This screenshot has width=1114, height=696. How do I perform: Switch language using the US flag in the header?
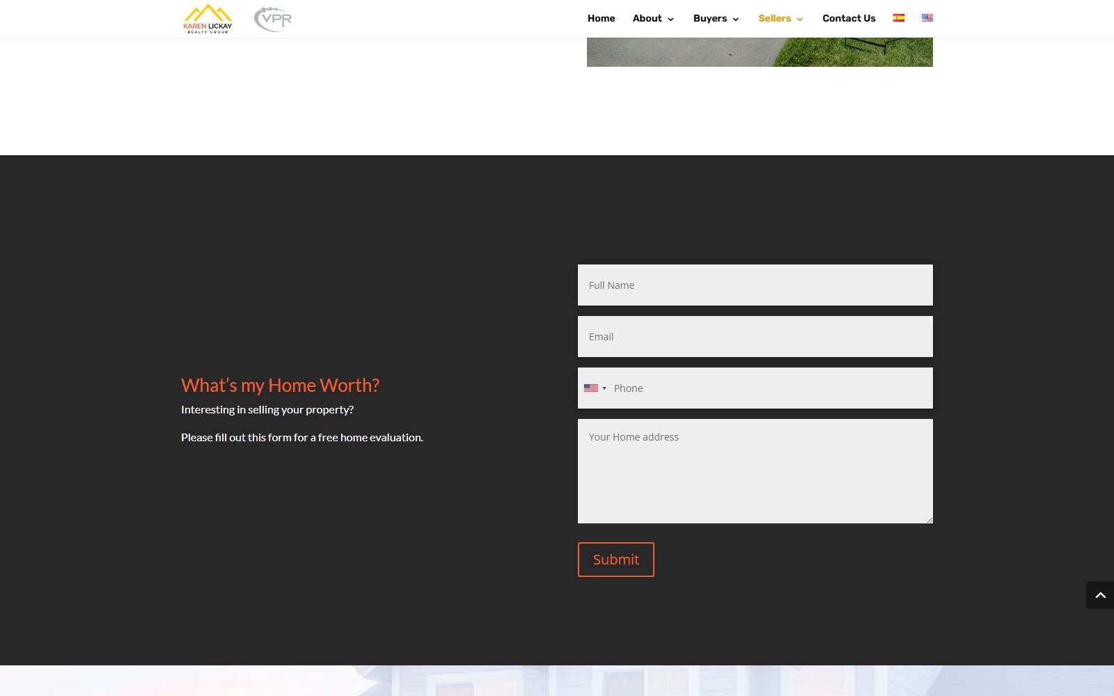(x=927, y=18)
